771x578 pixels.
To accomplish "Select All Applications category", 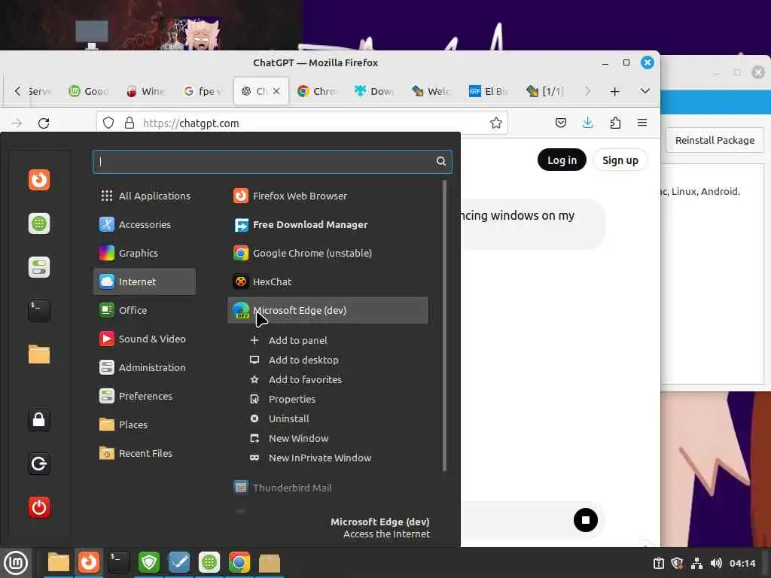I will click(145, 196).
